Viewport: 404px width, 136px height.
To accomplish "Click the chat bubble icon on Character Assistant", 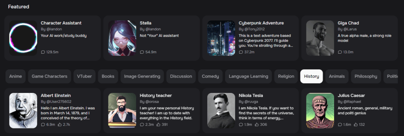I will pyautogui.click(x=43, y=52).
